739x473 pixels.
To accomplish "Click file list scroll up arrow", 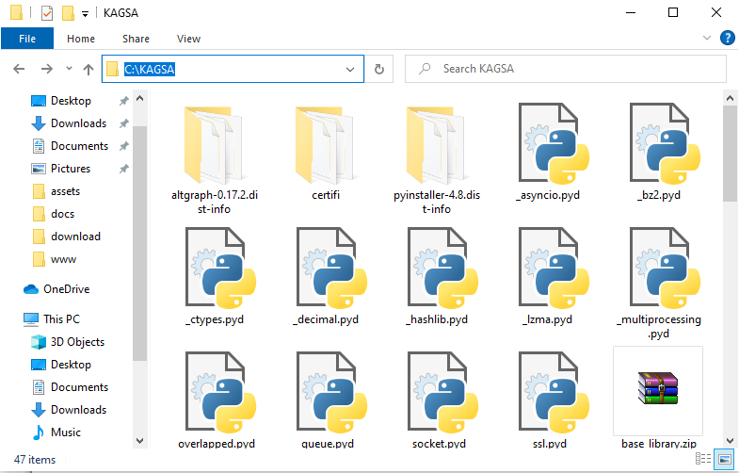I will (730, 99).
